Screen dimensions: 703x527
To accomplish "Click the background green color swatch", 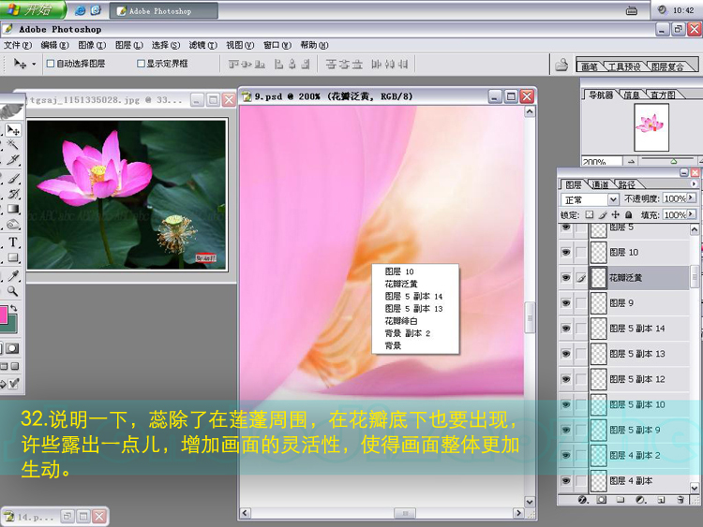I will click(x=11, y=326).
